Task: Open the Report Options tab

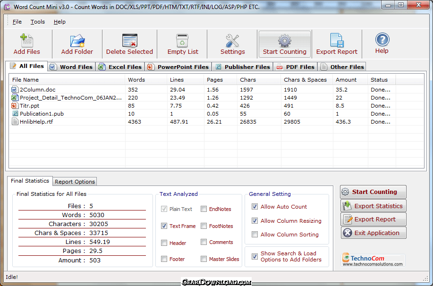Action: 75,182
